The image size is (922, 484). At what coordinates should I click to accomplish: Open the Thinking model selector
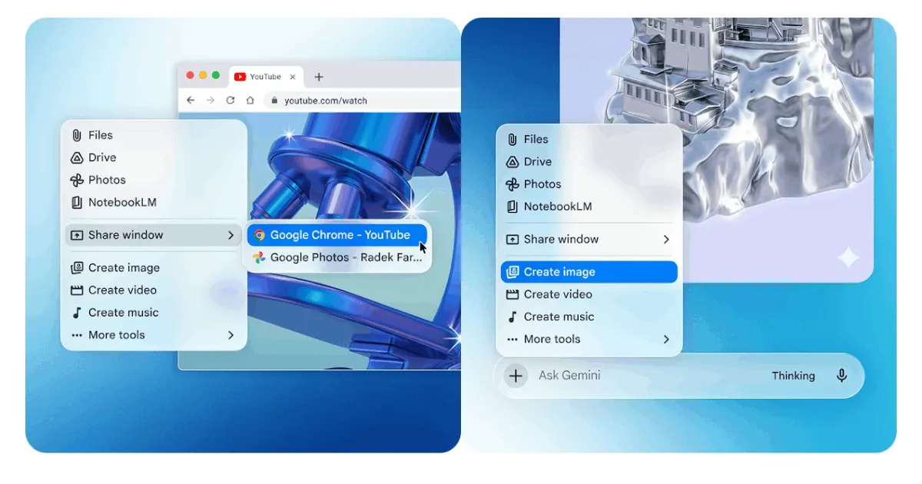coord(793,376)
